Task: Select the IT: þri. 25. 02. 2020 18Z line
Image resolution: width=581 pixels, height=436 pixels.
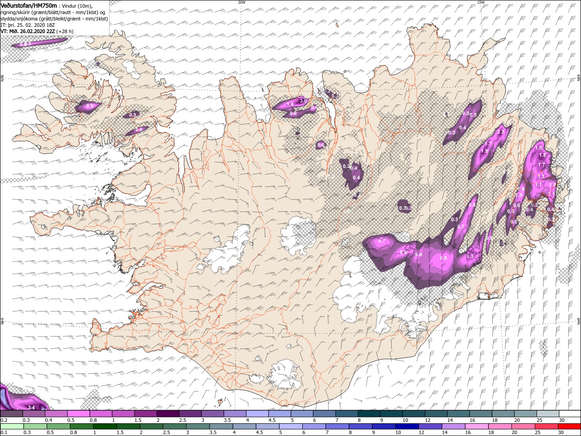Action: point(28,25)
